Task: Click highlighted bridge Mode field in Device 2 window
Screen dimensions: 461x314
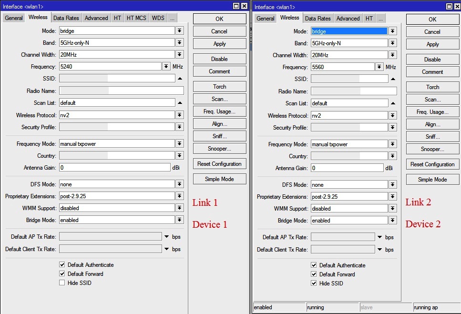Action: coord(349,31)
